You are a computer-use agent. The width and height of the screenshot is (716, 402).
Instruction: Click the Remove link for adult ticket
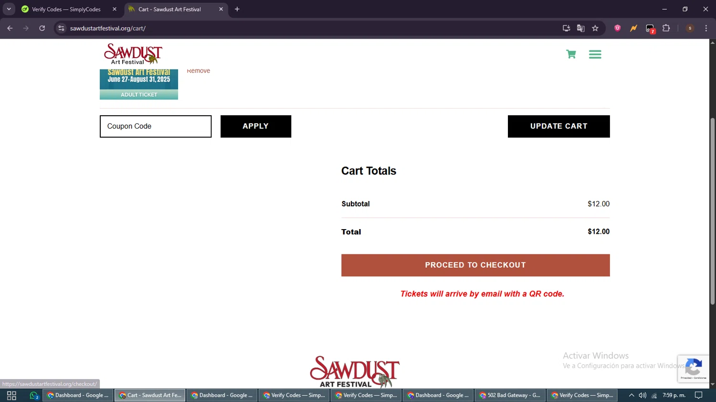pos(199,71)
